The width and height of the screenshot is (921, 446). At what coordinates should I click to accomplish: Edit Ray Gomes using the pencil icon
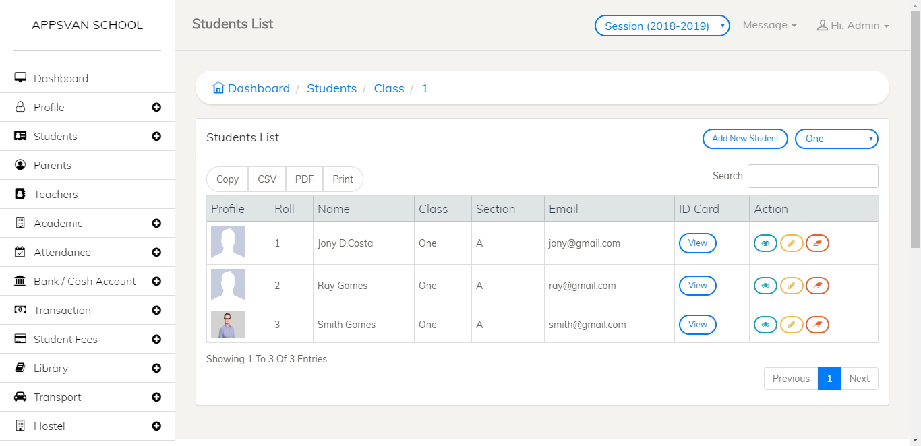click(x=792, y=285)
